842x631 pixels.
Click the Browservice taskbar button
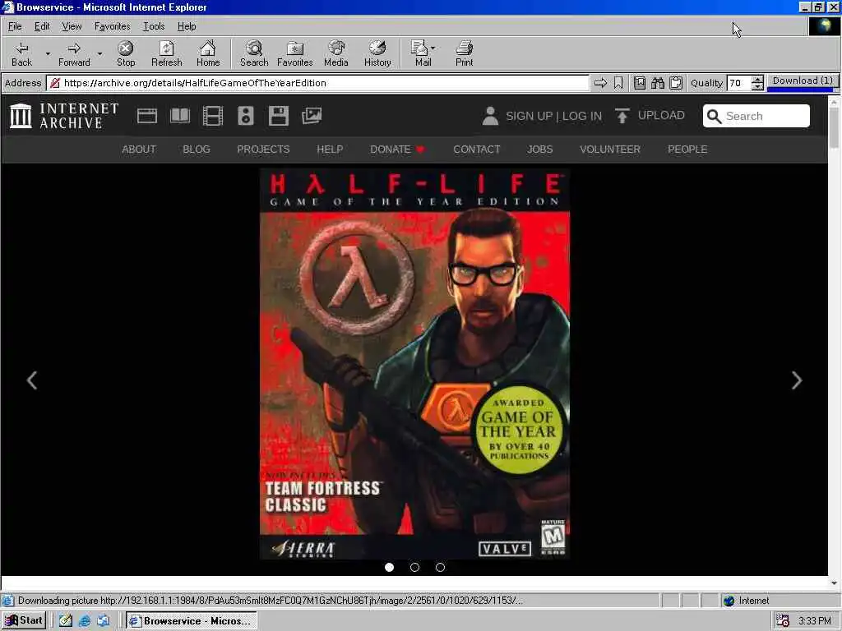[192, 621]
